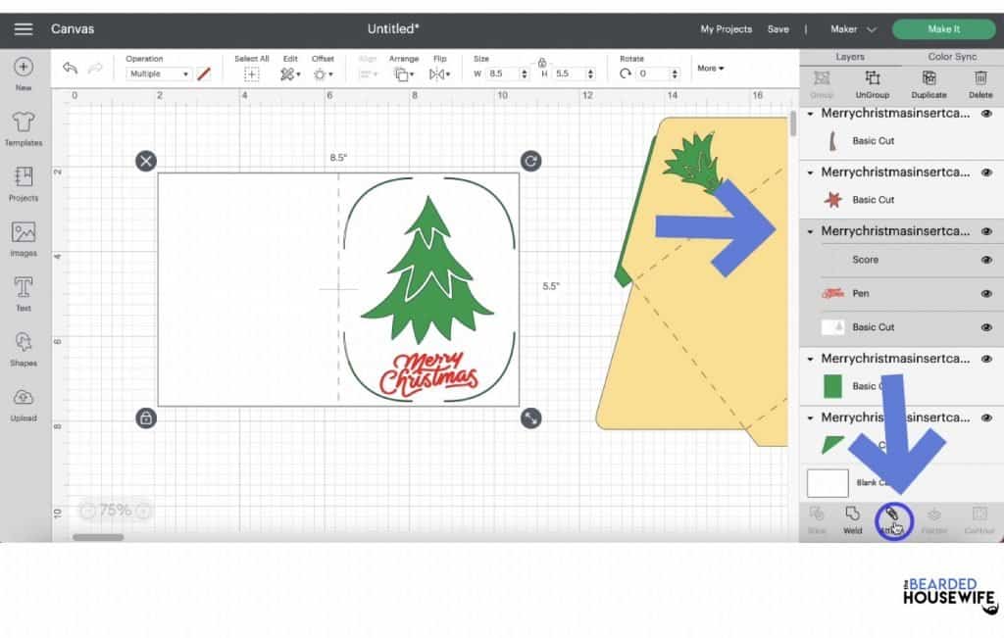This screenshot has width=1004, height=638.
Task: Open the Operation dropdown
Action: click(x=157, y=72)
